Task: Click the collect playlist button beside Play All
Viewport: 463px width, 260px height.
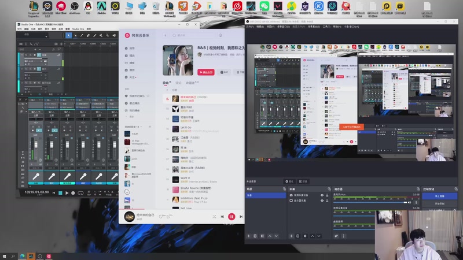Action: [x=224, y=72]
